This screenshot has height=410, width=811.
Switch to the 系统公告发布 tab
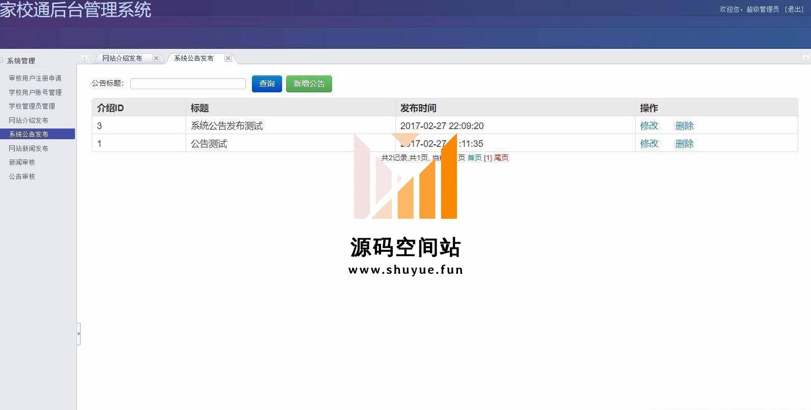click(194, 58)
